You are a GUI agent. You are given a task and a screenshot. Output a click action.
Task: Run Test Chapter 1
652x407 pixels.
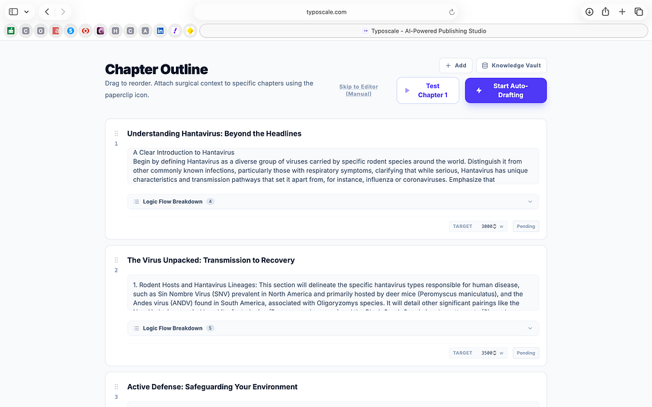pos(428,90)
